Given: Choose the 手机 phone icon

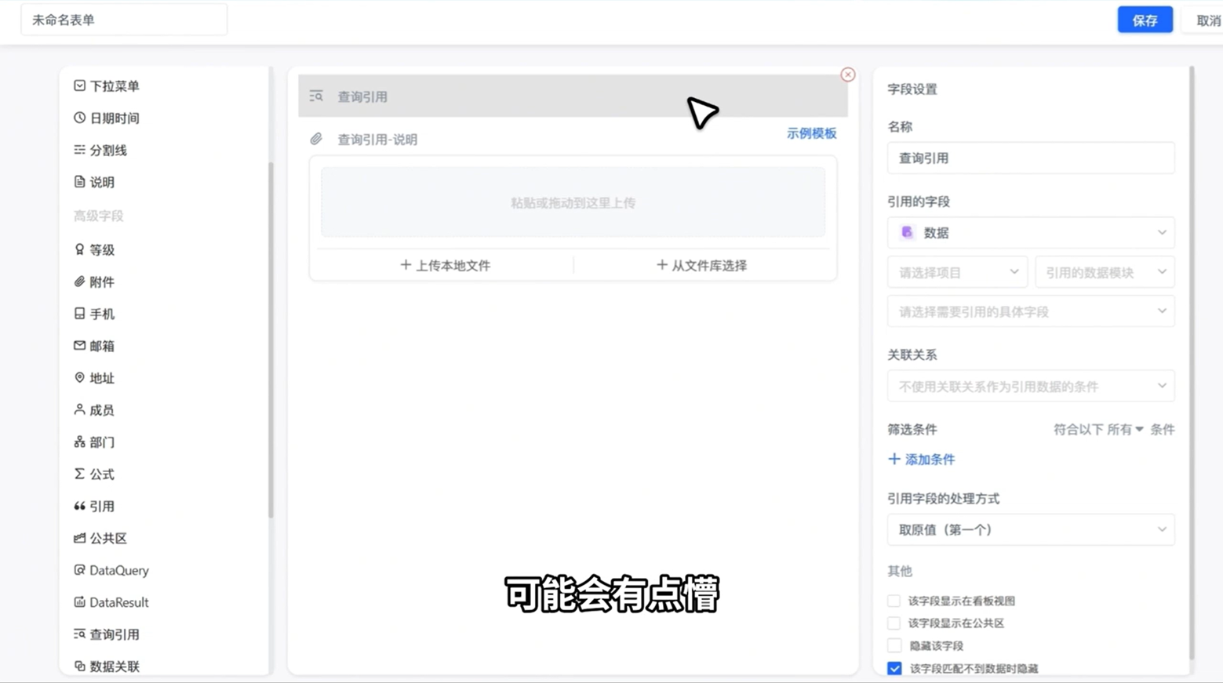Looking at the screenshot, I should pos(79,314).
